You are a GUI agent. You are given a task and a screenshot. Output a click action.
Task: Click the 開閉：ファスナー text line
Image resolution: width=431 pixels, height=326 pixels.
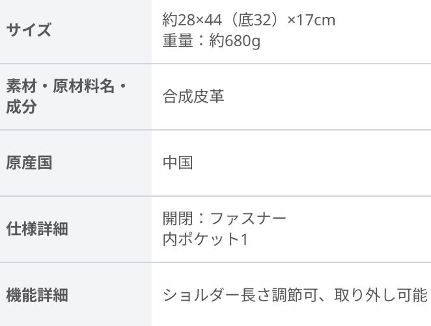click(x=225, y=218)
